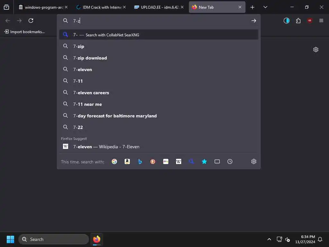Viewport: 329px width, 247px height.
Task: Click the taskbar Search box
Action: point(54,239)
